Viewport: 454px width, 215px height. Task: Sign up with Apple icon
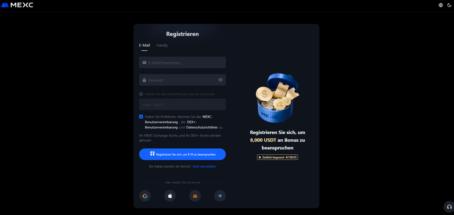coord(170,196)
